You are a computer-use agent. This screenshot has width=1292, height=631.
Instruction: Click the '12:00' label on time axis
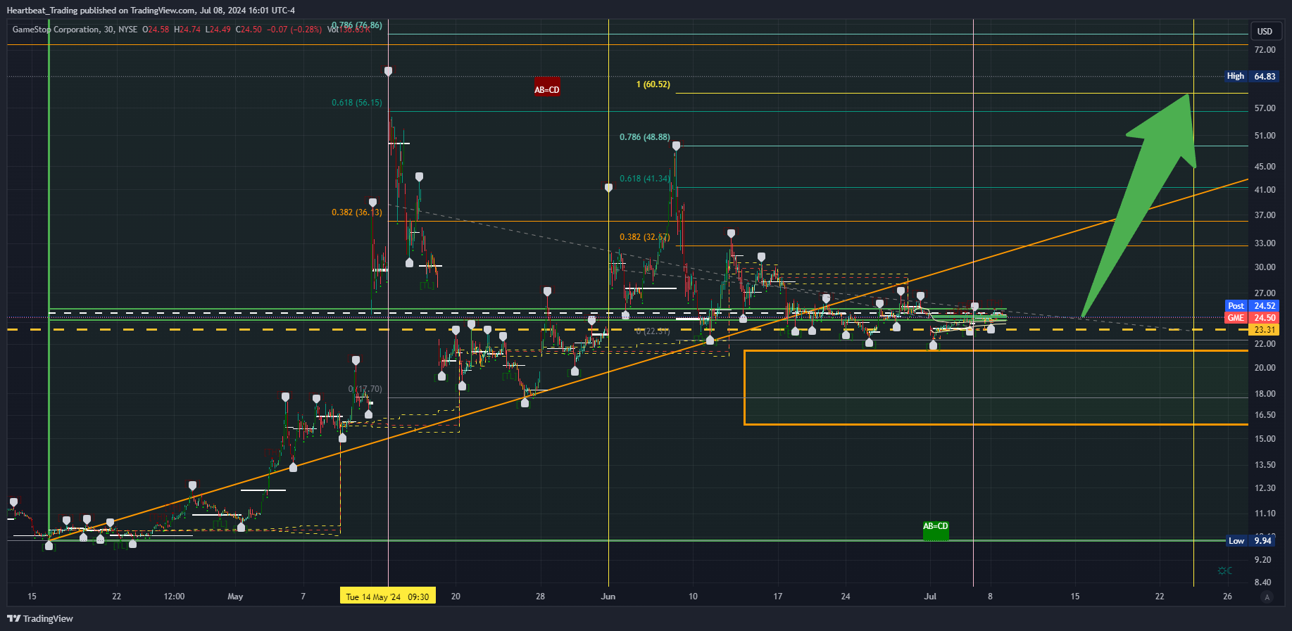[174, 597]
